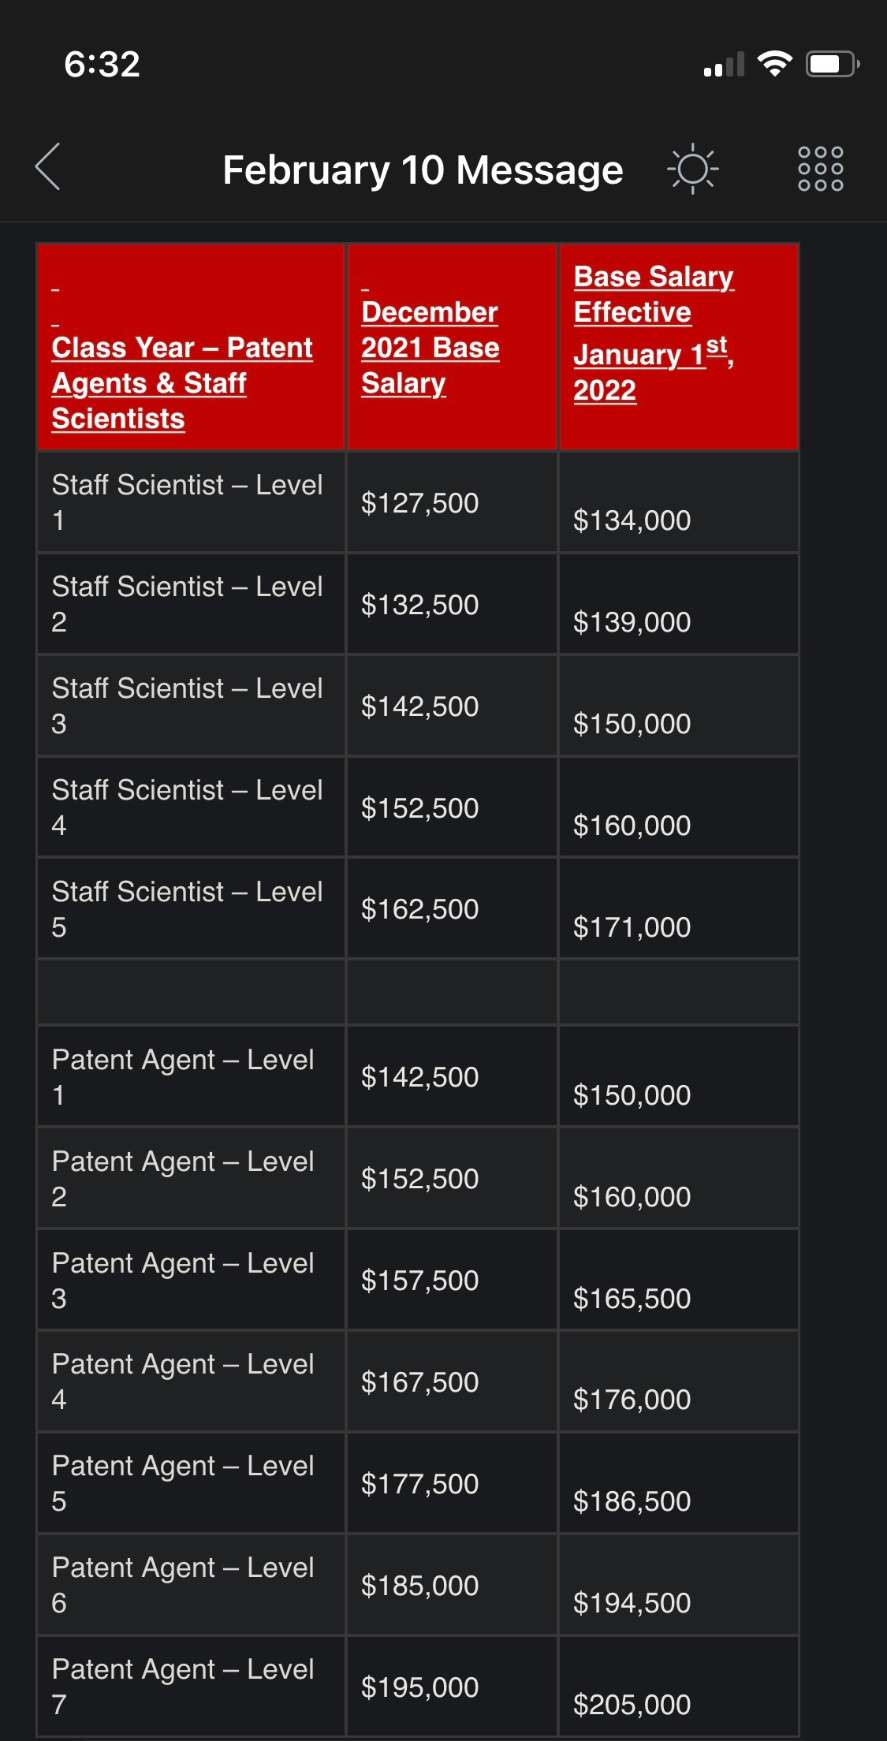Open December 2021 Base Salary header link

pos(430,348)
